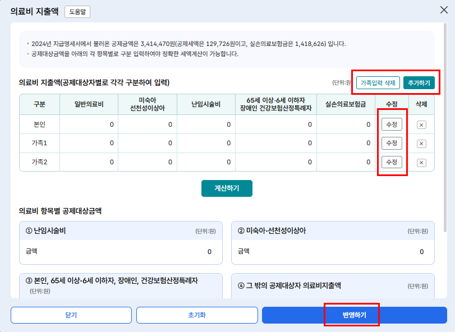
Task: Click the 닫기 button at bottom left
Action: coord(71,316)
